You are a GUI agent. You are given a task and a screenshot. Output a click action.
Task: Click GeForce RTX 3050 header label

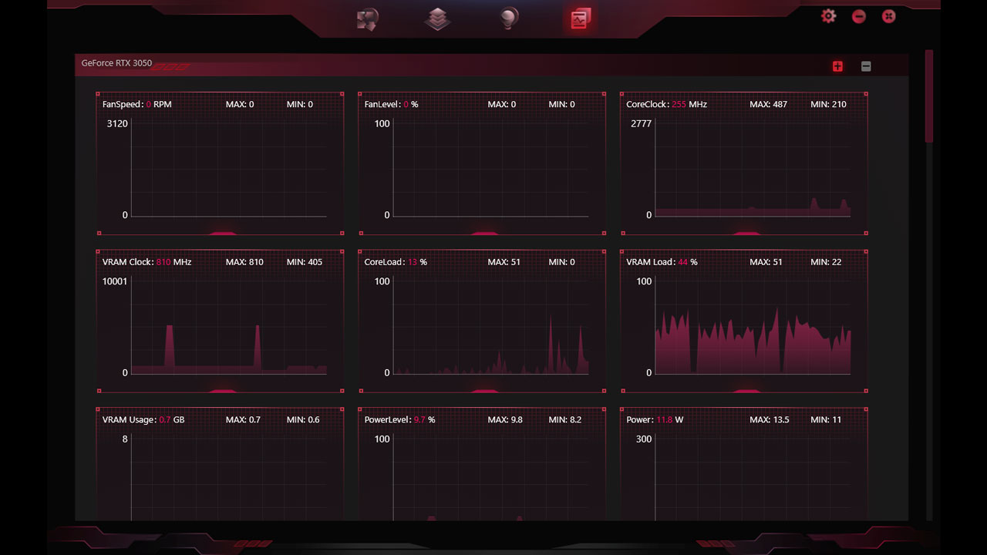pos(116,63)
